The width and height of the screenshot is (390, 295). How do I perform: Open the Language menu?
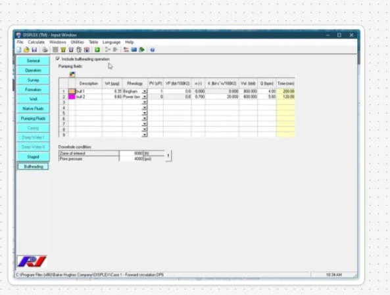(x=111, y=42)
